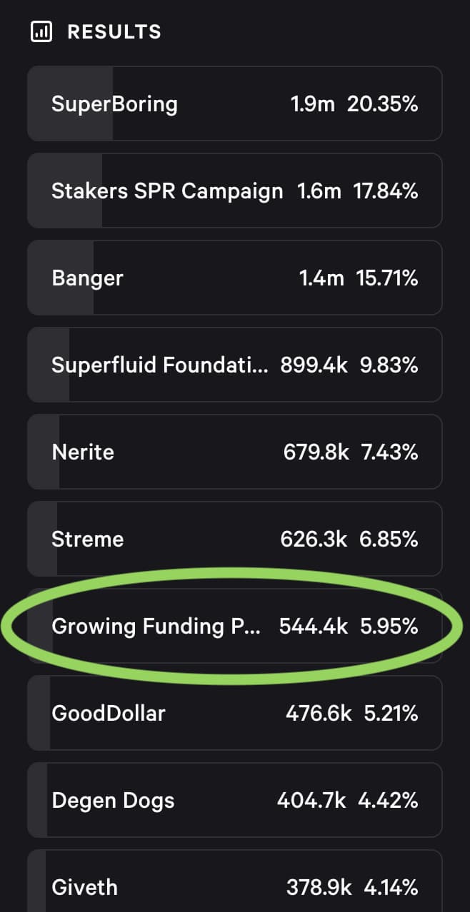
Task: Choose the Banger result name
Action: (87, 278)
